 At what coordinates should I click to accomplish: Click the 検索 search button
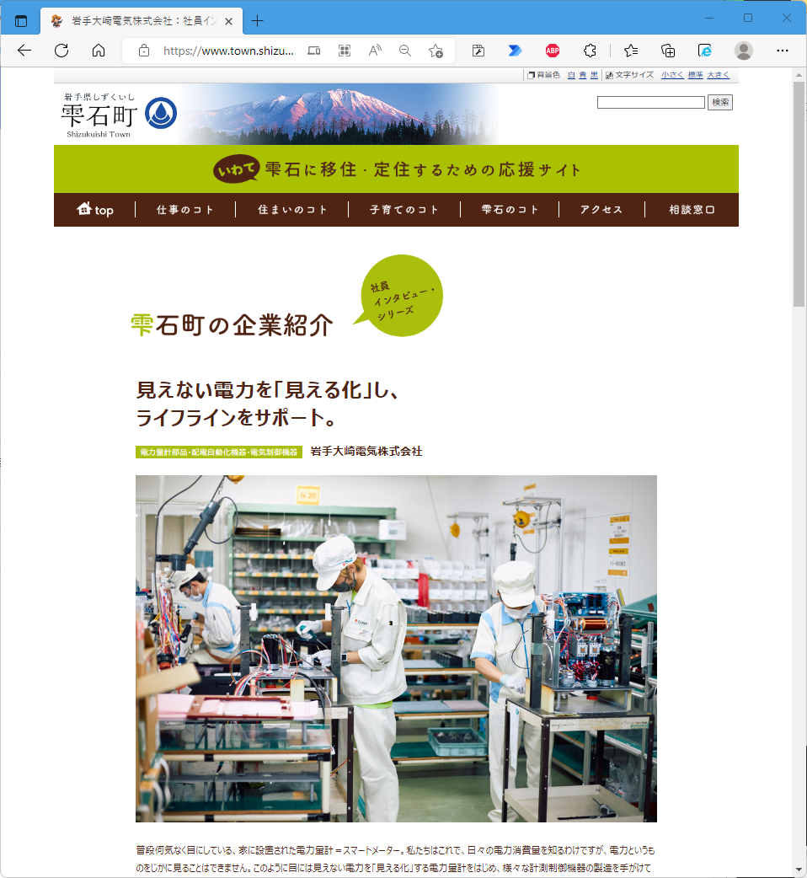pos(720,103)
